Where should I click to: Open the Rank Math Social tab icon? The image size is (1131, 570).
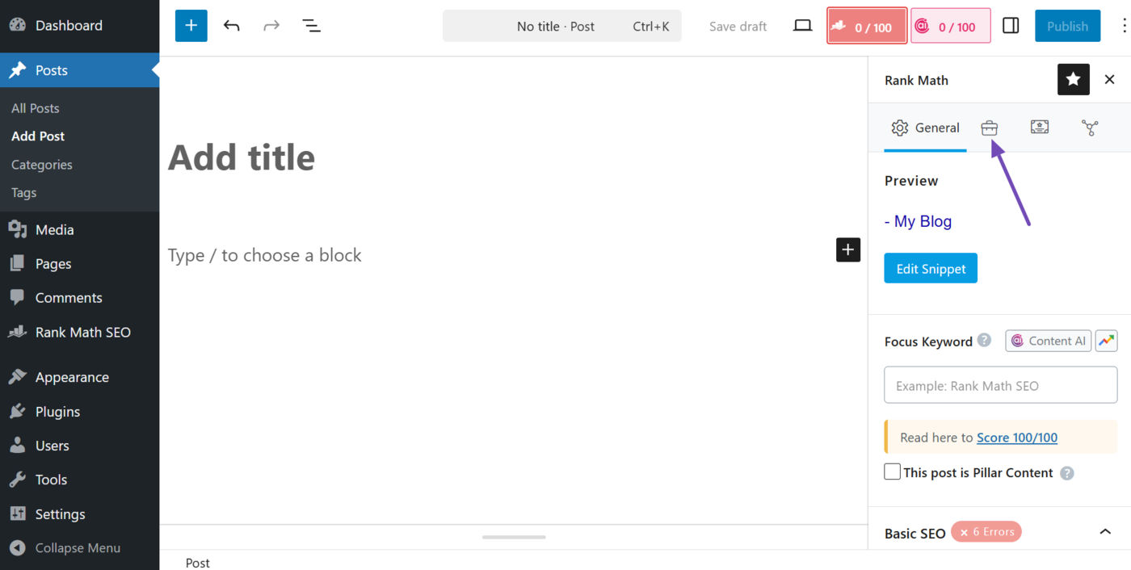1090,128
